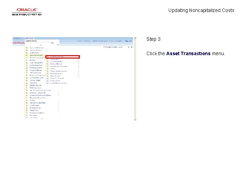Click the Home link in header
The height and width of the screenshot is (185, 247).
(x=79, y=41)
